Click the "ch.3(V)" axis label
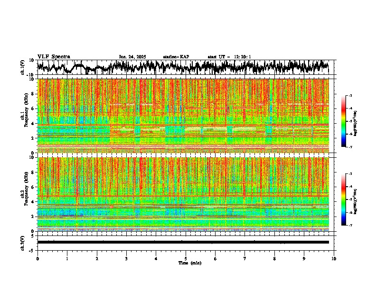The width and height of the screenshot is (376, 290). pos(23,243)
